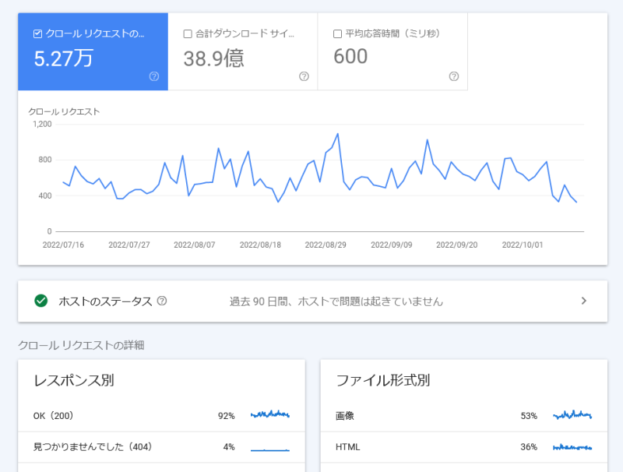623x472 pixels.
Task: Click the OK (200) sparkline chart
Action: (270, 415)
